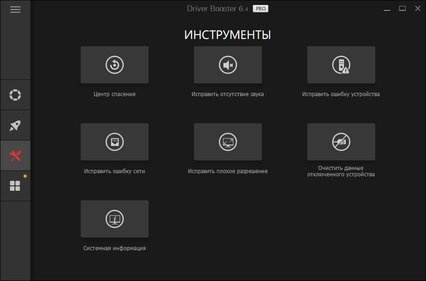Open the lifebuoy scan section in sidebar
Screen dimensions: 426x281
15,95
